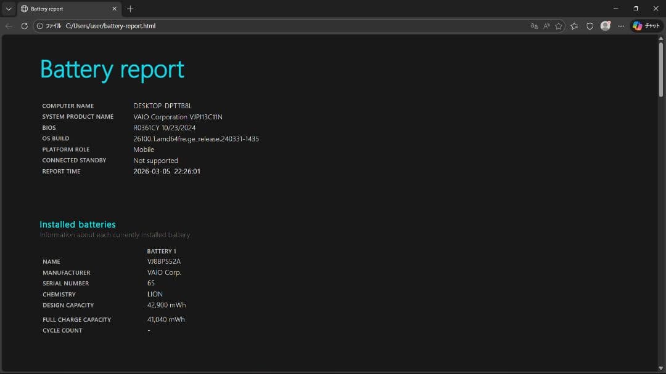Image resolution: width=666 pixels, height=374 pixels.
Task: Open the Settings and more ellipsis menu
Action: pyautogui.click(x=621, y=26)
